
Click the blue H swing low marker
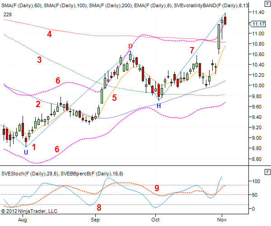159,106
